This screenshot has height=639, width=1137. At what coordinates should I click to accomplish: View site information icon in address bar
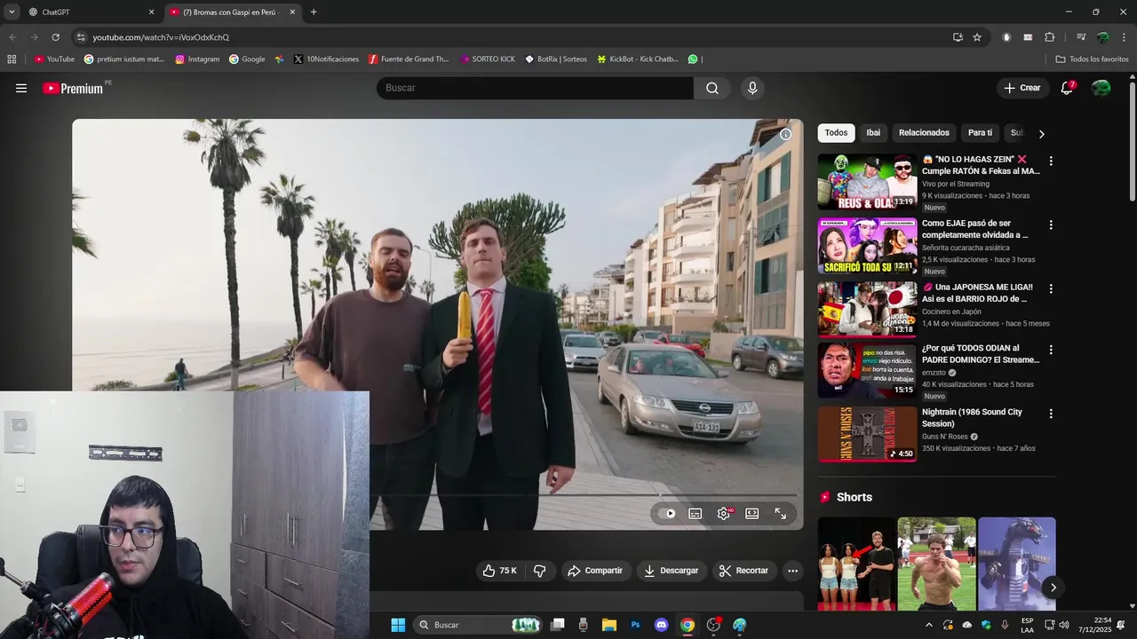[81, 37]
